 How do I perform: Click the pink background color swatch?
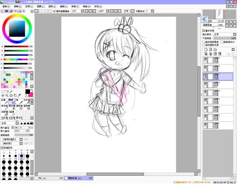point(31,95)
